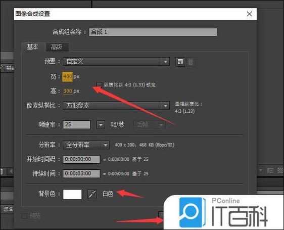
Task: Click the composition name field 合成 1
Action: [x=153, y=32]
